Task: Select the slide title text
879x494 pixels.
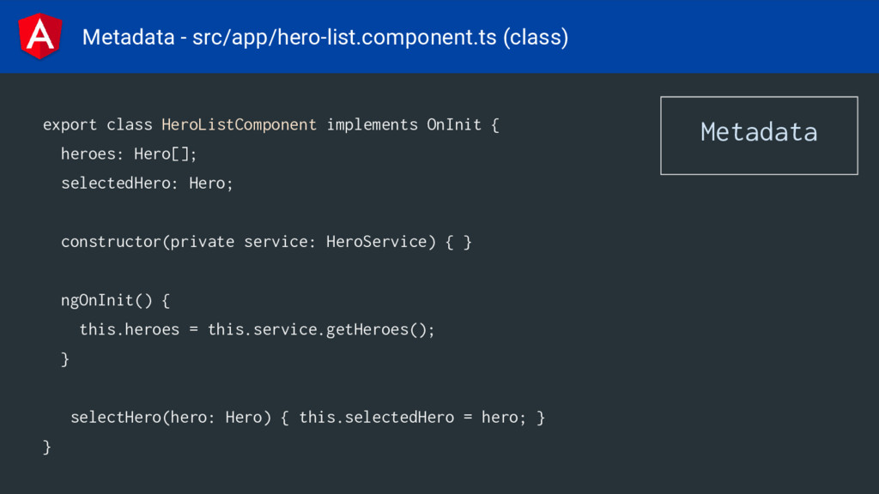Action: 325,38
